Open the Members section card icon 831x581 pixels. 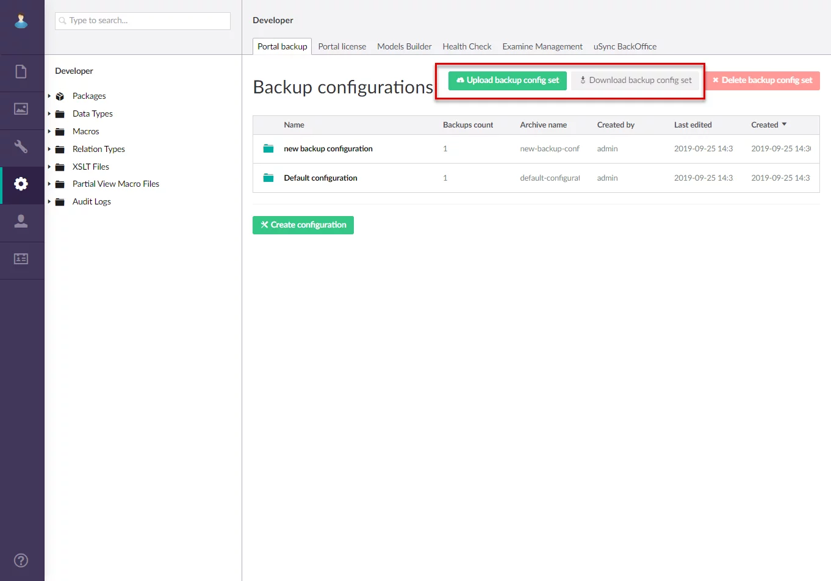[21, 259]
